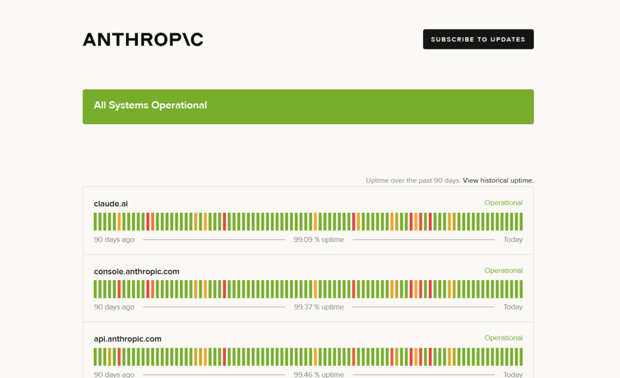Select the api.anthropic.com component name
Image resolution: width=620 pixels, height=378 pixels.
127,339
